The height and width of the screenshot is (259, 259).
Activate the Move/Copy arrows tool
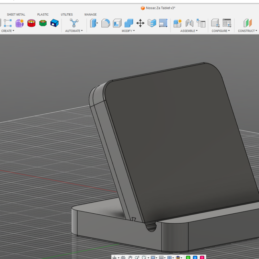pos(140,23)
